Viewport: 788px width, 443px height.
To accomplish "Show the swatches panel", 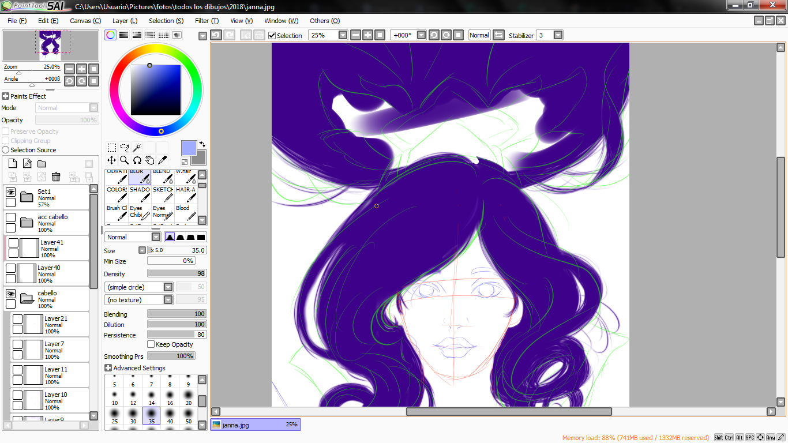I will click(x=163, y=35).
